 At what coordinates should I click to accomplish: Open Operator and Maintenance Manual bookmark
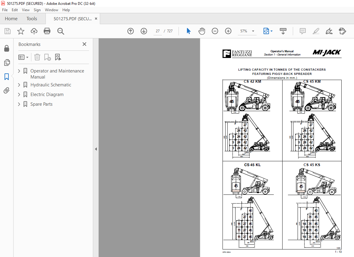(57, 74)
